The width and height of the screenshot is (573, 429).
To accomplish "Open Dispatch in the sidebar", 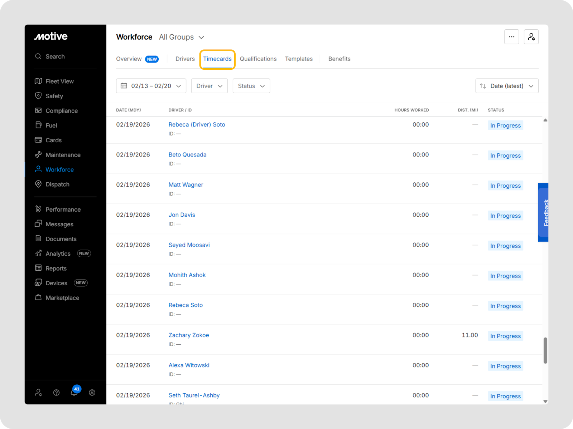I will [57, 184].
